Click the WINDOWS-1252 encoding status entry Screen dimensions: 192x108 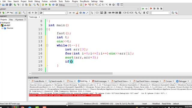tap(107, 103)
